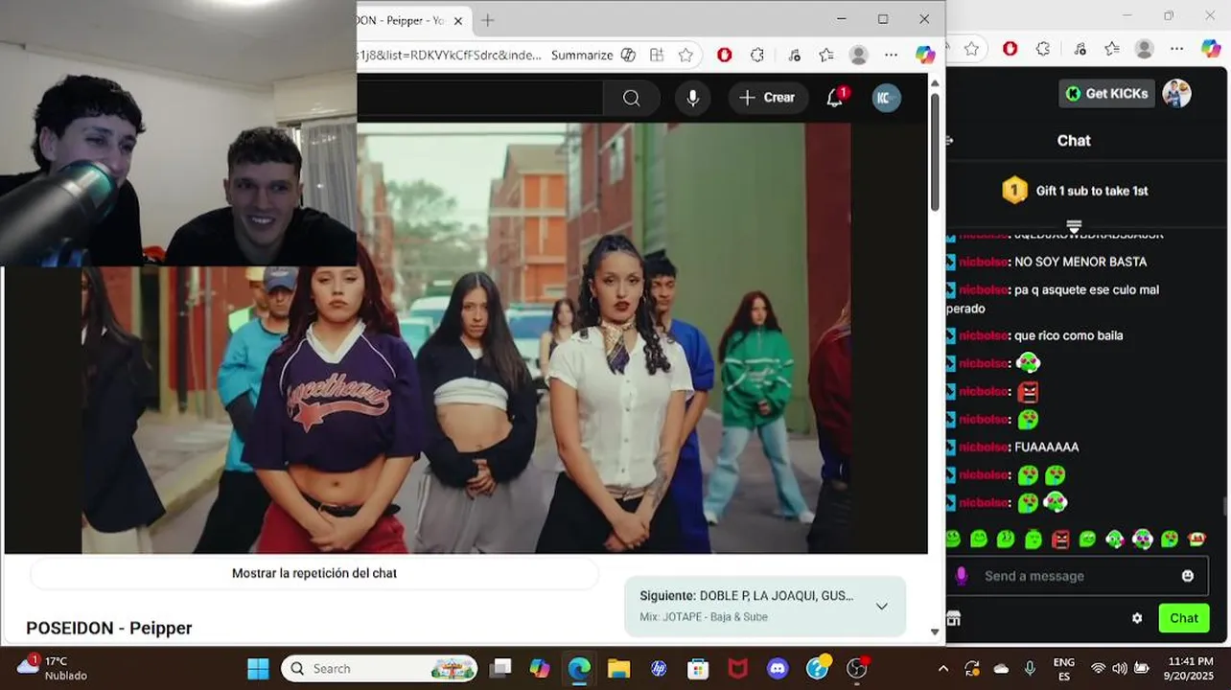This screenshot has width=1231, height=690.
Task: Click the address bar URL text
Action: point(449,56)
